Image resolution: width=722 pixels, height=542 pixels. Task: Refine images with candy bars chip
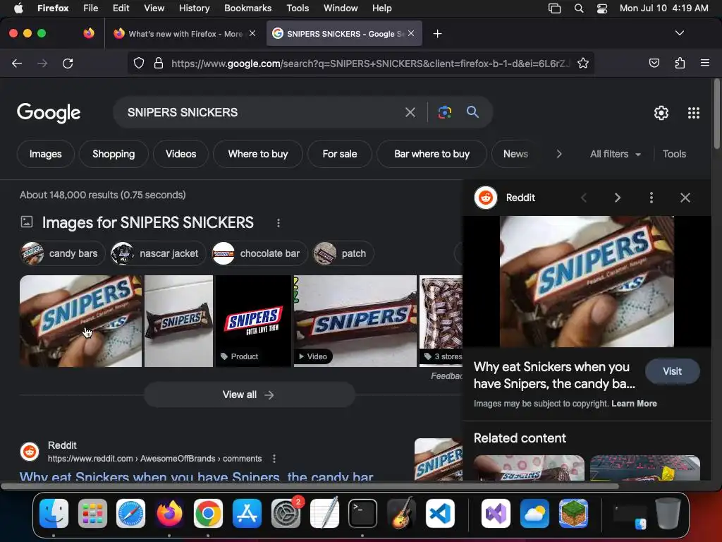click(x=63, y=253)
